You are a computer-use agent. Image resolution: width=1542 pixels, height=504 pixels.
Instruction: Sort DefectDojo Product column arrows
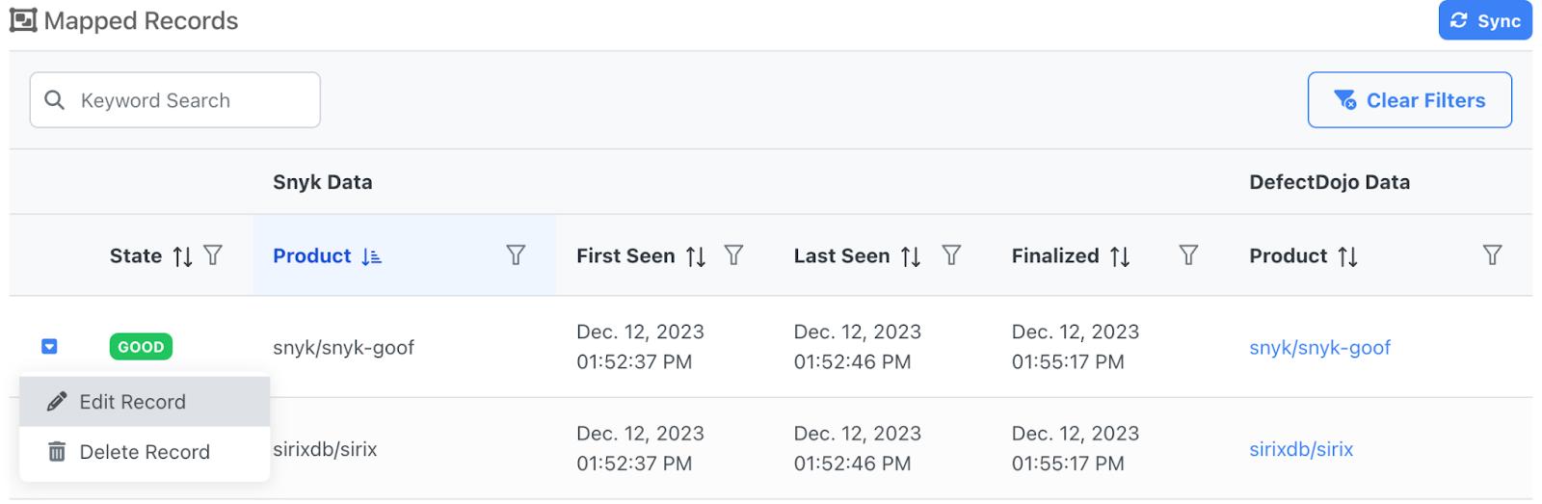click(x=1347, y=256)
